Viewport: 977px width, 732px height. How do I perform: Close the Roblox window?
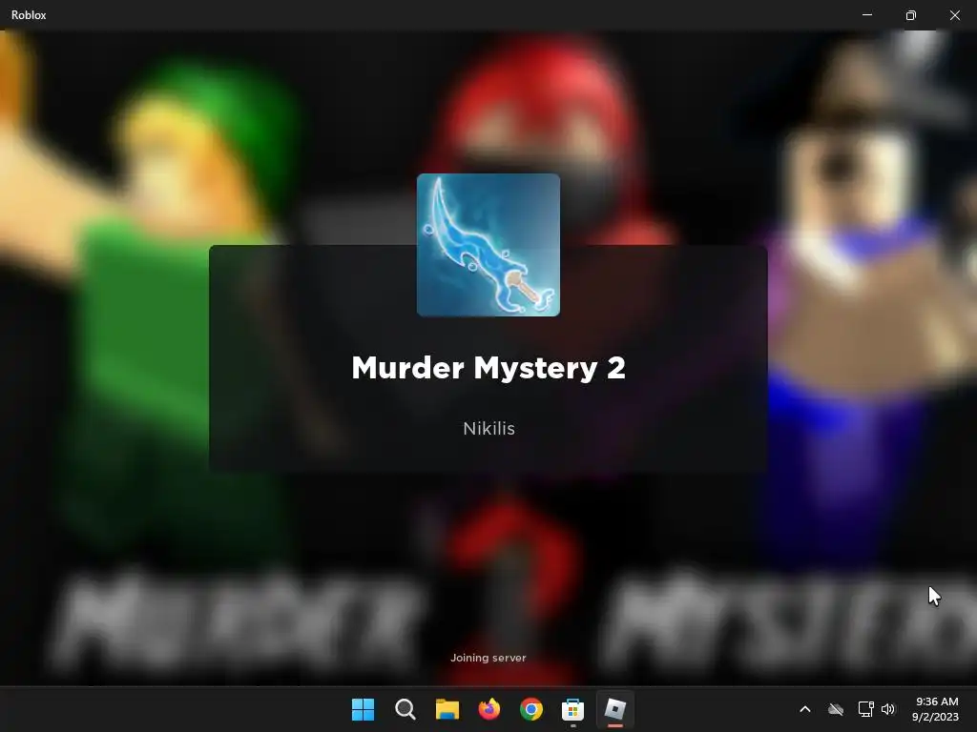point(954,15)
